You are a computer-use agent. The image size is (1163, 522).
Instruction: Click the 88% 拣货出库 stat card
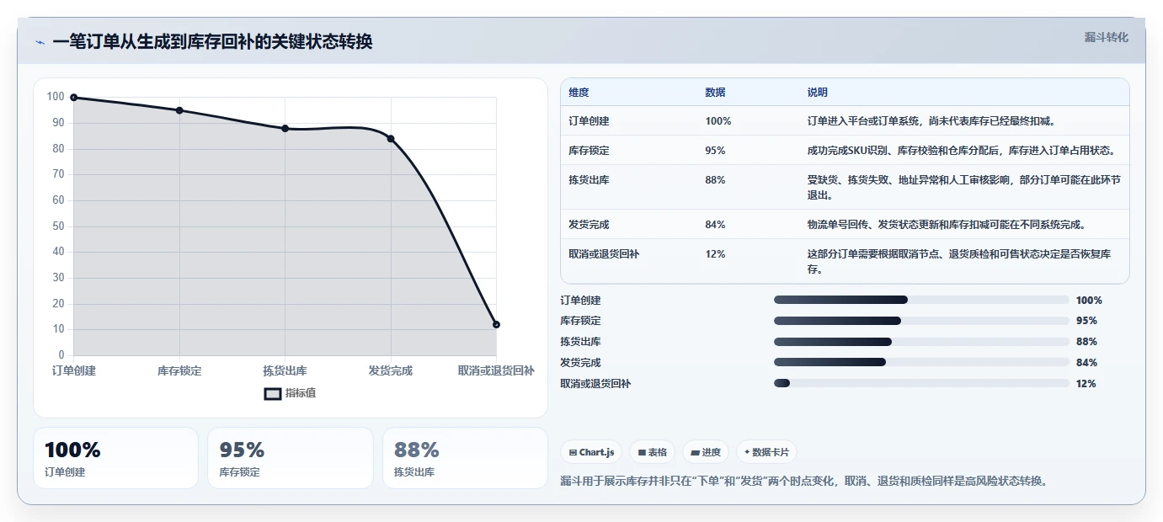pyautogui.click(x=465, y=458)
